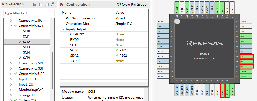Click the SCL2 pin on the chip
Viewport: 257px width, 101px height.
[227, 91]
